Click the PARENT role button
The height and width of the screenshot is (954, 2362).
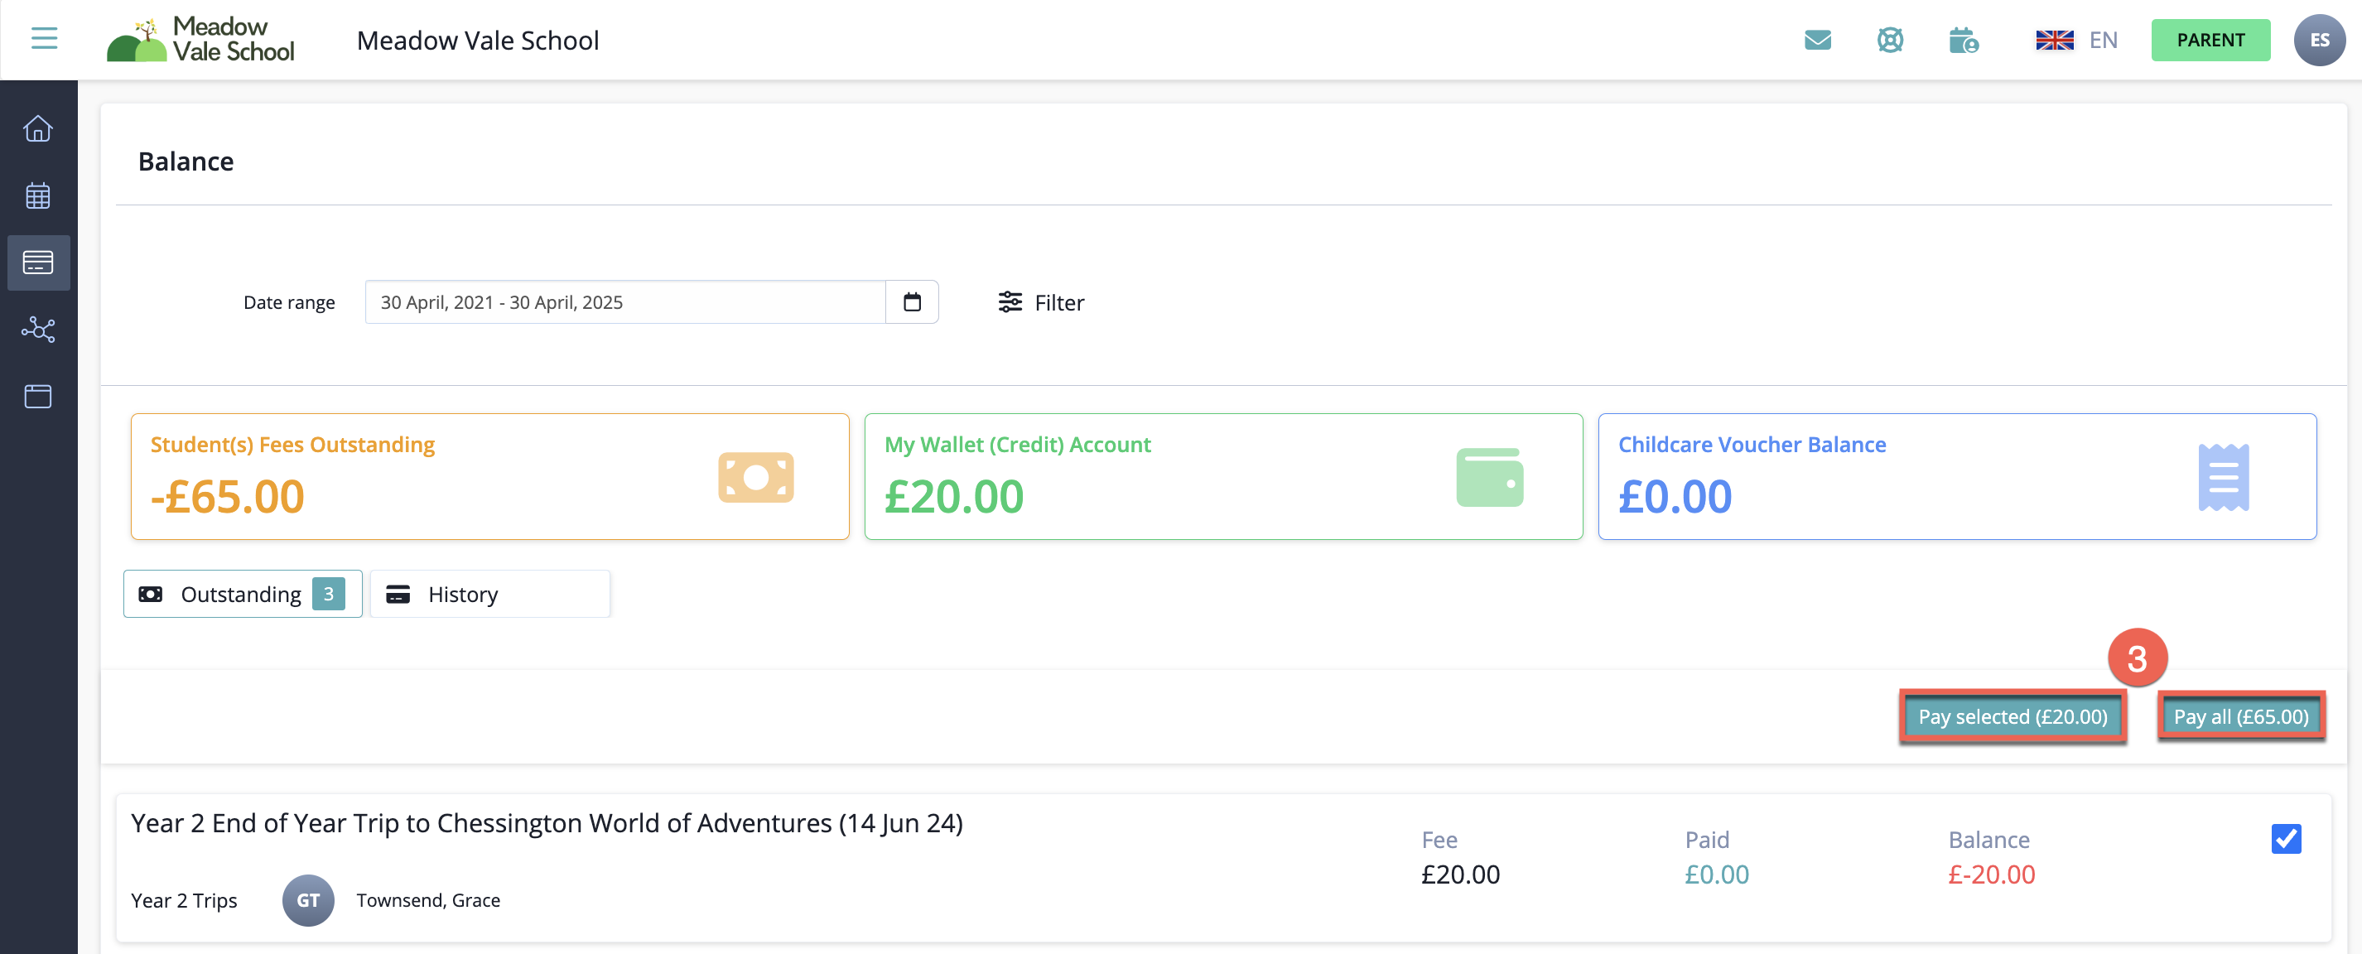tap(2210, 41)
